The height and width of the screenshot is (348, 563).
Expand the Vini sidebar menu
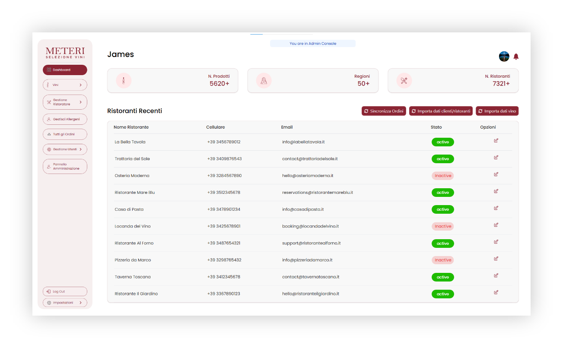(x=65, y=85)
